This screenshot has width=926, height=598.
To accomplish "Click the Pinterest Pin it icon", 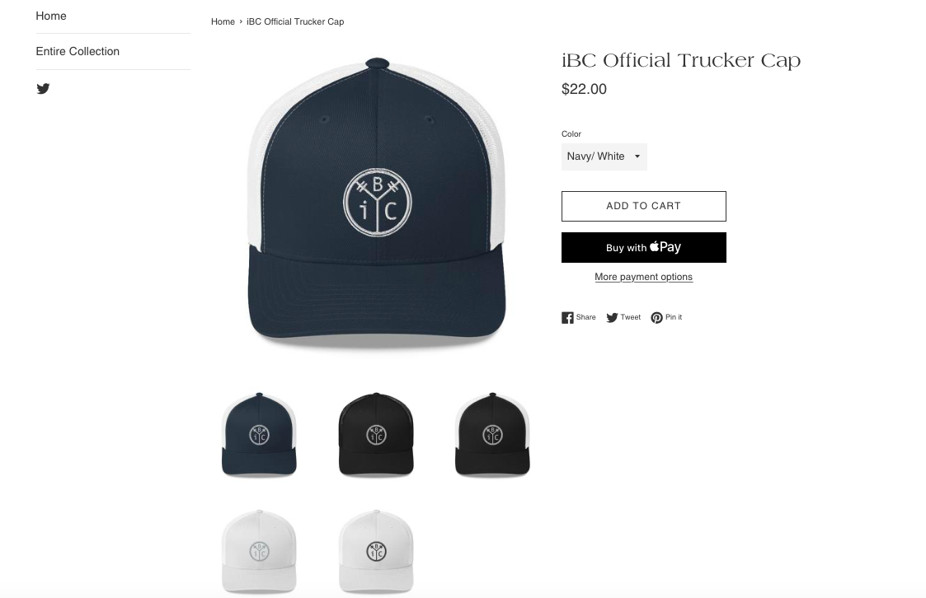I will click(656, 317).
